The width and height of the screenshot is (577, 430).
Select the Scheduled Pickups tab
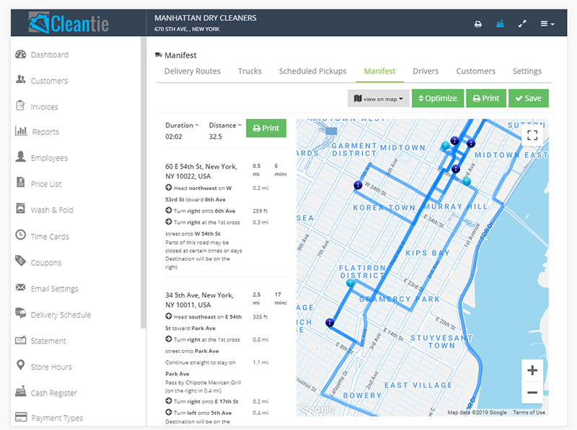tap(312, 71)
